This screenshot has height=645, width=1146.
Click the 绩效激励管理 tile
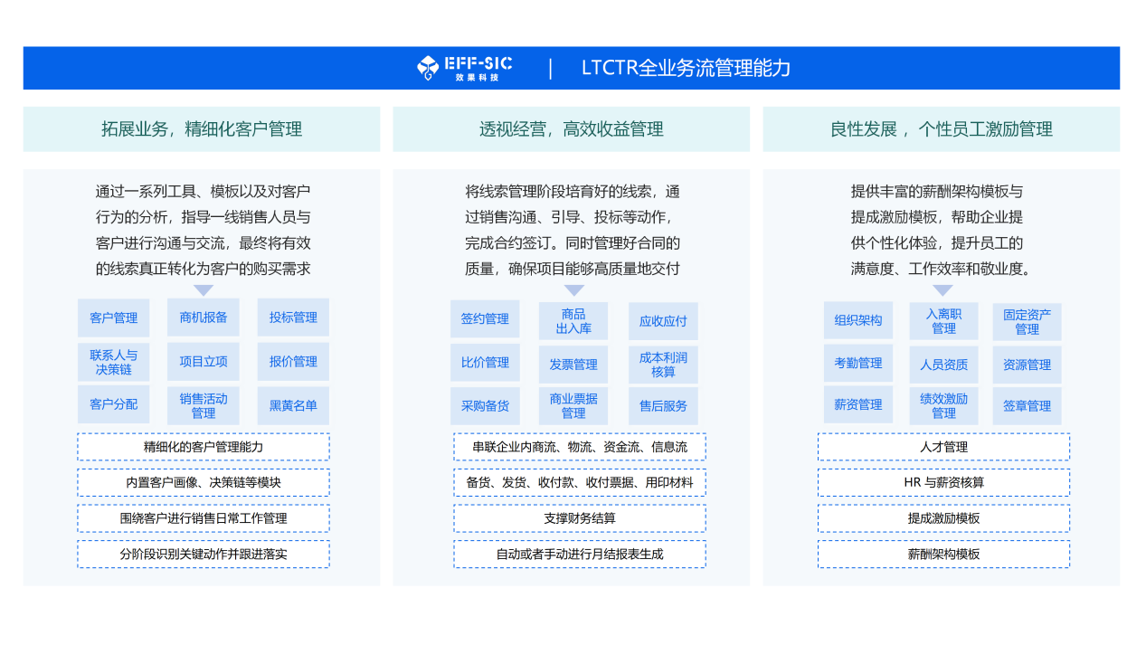click(943, 405)
